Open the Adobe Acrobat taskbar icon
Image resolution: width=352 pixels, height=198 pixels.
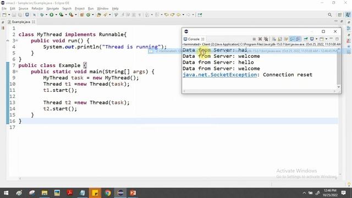point(70,193)
